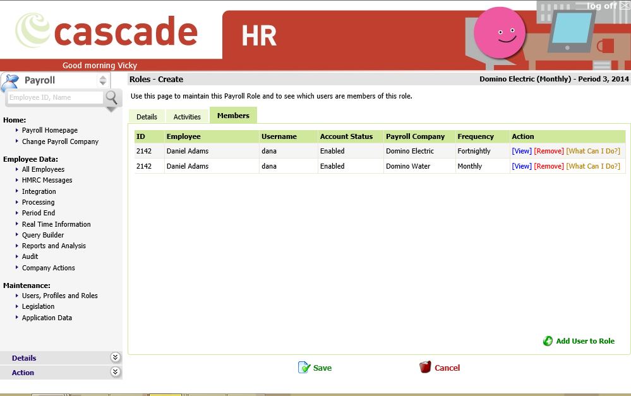Expand the Action sidebar section
The width and height of the screenshot is (631, 396).
[115, 372]
